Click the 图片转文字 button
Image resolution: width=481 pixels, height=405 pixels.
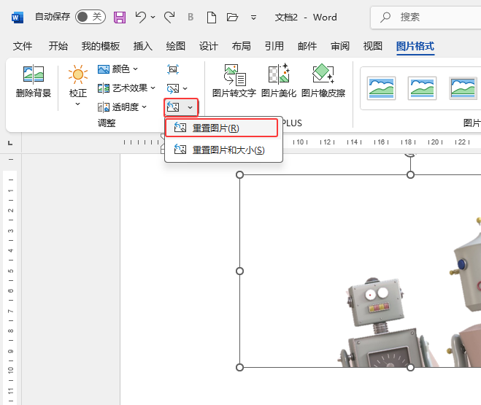point(234,81)
